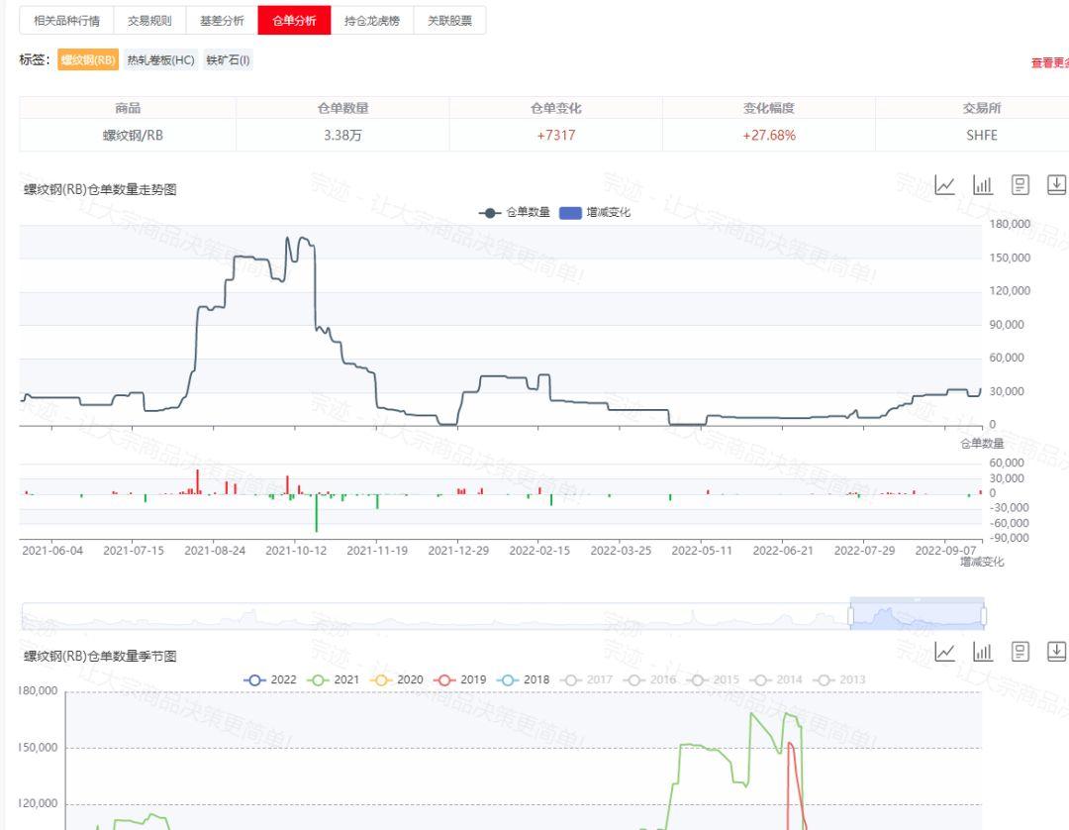Toggle 增减变化 series in trend legend
1069x830 pixels.
pyautogui.click(x=595, y=213)
